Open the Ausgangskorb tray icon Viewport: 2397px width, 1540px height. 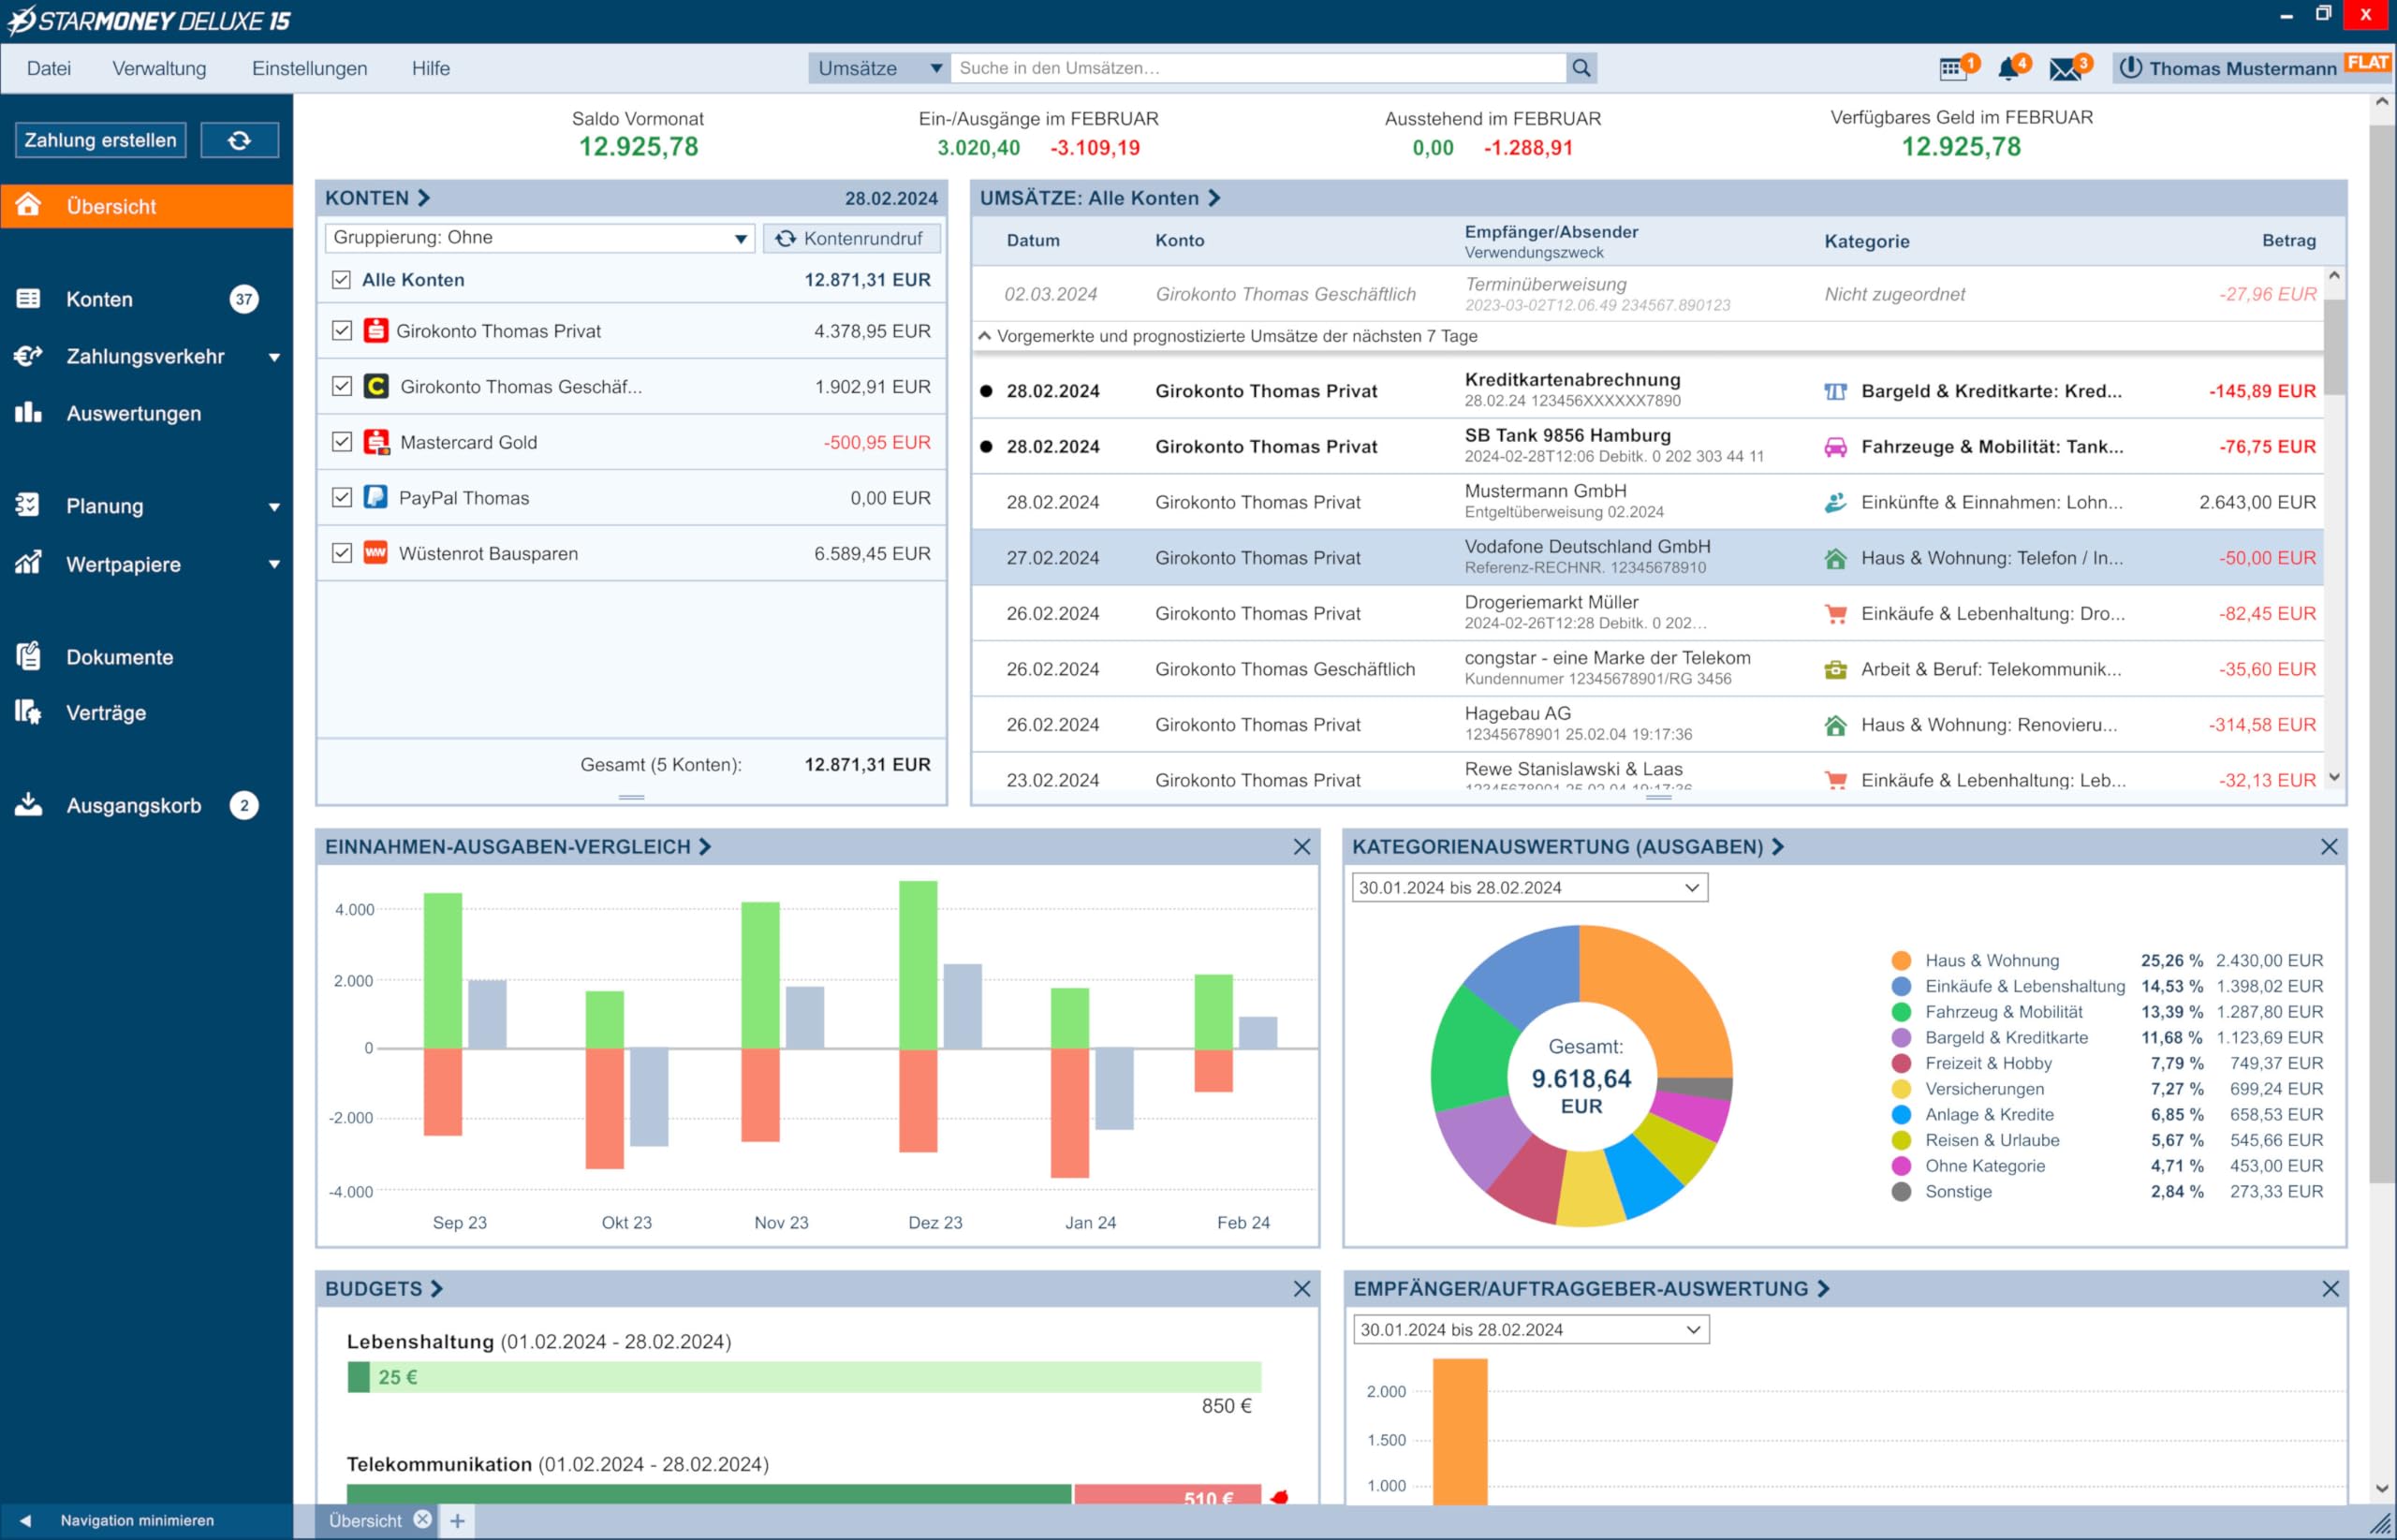[28, 804]
